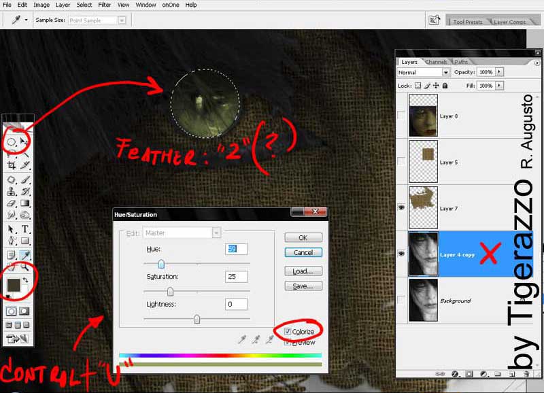Select the Move tool
Viewport: 544px width, 393px height.
[x=24, y=141]
